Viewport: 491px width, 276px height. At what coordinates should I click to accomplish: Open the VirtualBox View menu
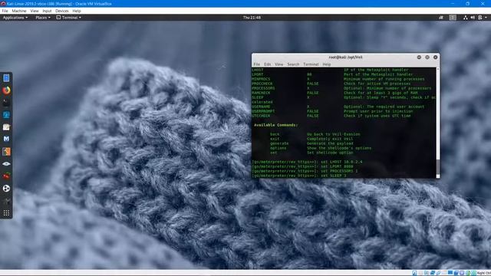click(35, 11)
